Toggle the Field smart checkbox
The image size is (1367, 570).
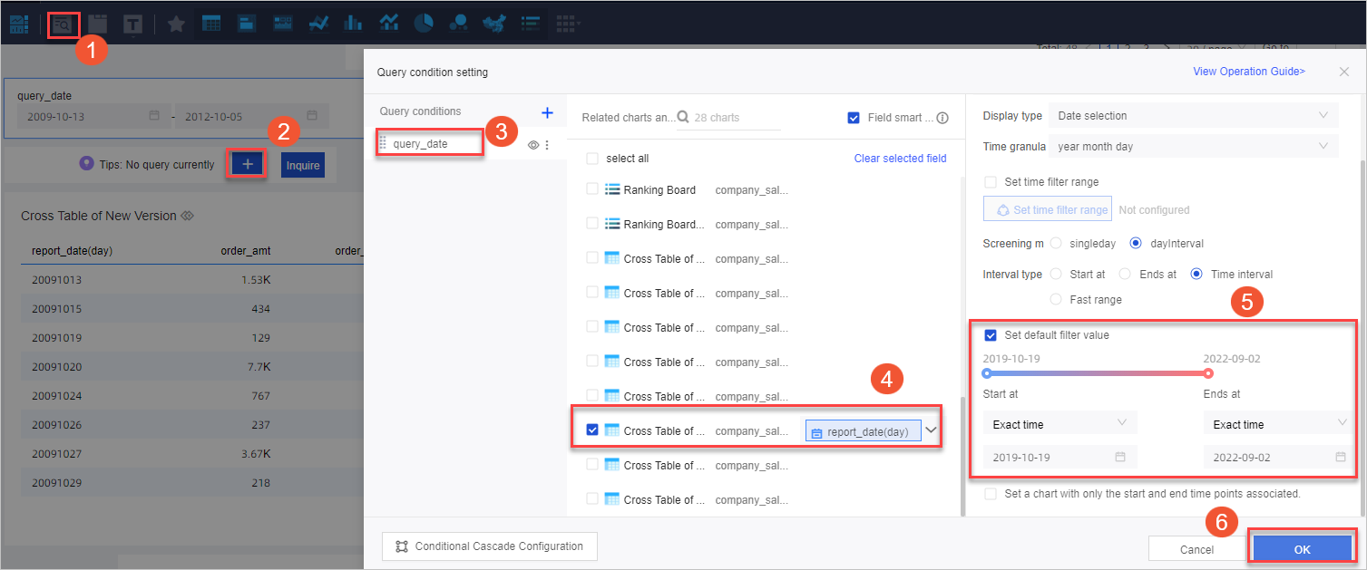[854, 118]
